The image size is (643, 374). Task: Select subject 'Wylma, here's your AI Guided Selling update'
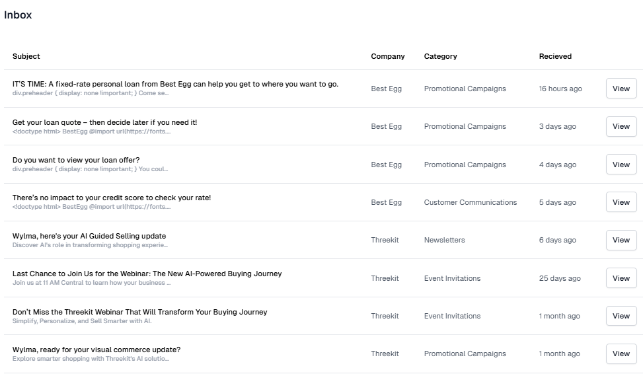89,236
